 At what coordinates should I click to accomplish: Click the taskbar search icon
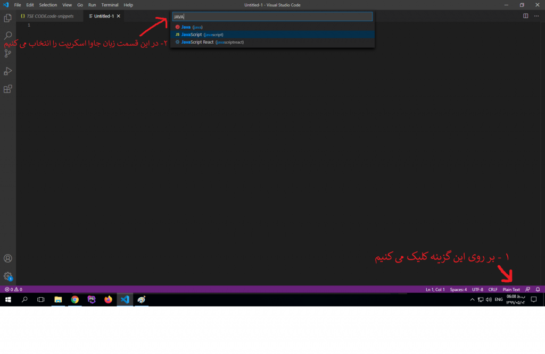click(24, 299)
